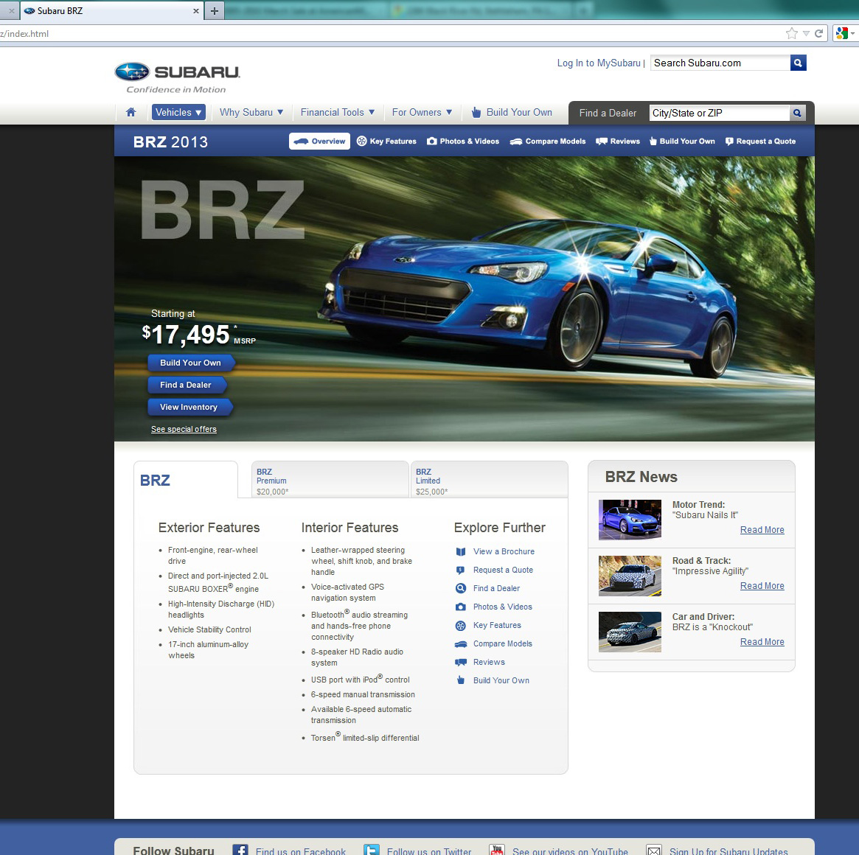
Task: Open the Road & Track camouflaged car thumbnail
Action: pyautogui.click(x=630, y=576)
